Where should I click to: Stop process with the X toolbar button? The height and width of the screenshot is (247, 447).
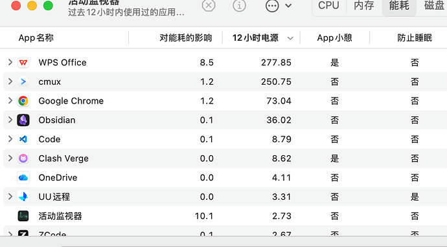(x=209, y=5)
